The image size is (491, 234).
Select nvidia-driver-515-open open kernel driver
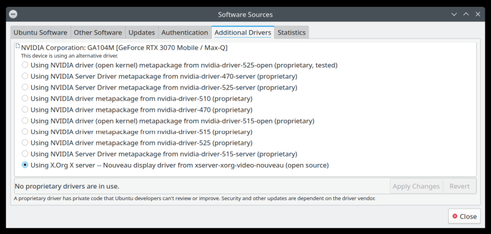(x=168, y=120)
